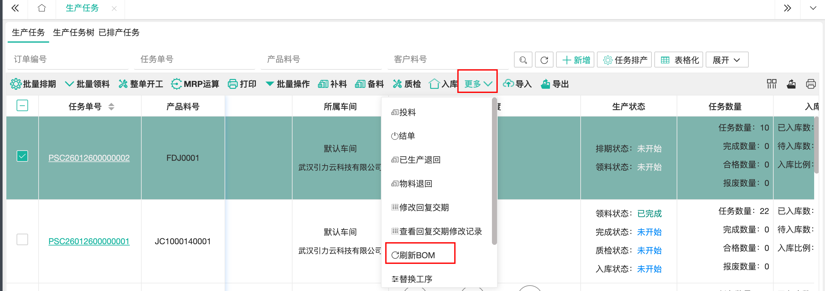
Task: Click the 打印 printer toolbar button
Action: pos(242,84)
